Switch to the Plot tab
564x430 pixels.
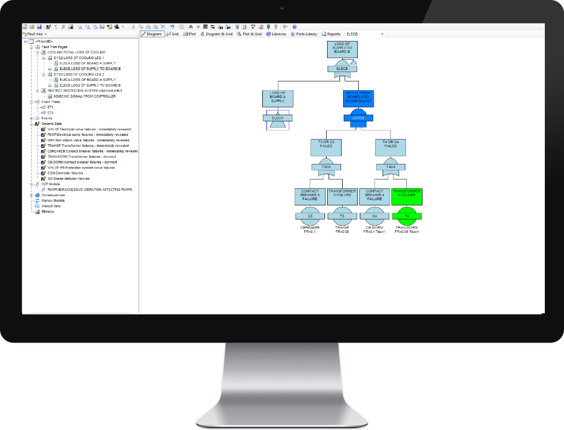[190, 34]
